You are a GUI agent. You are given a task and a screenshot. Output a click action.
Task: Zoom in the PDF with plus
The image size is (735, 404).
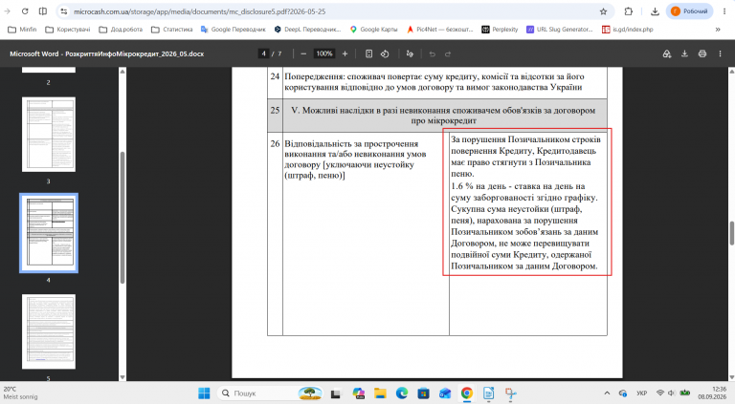[x=345, y=53]
